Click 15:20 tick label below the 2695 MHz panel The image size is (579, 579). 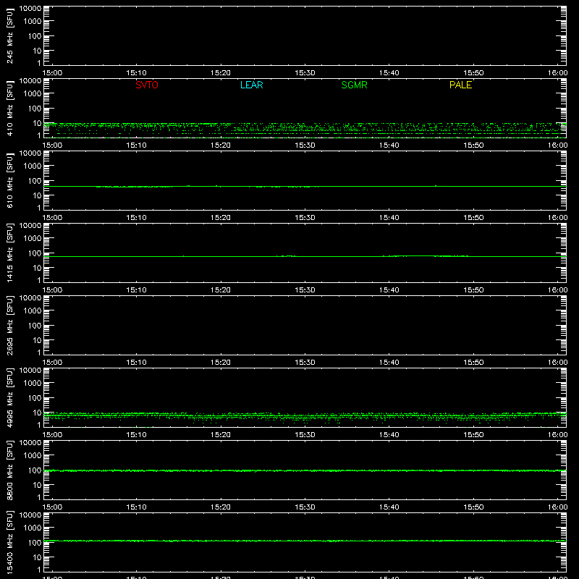pyautogui.click(x=221, y=363)
